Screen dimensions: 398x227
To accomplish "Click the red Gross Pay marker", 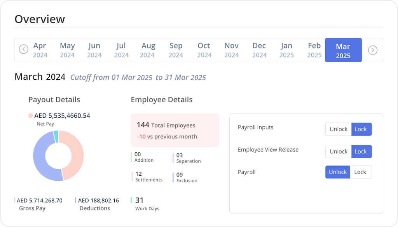I will tap(14, 200).
